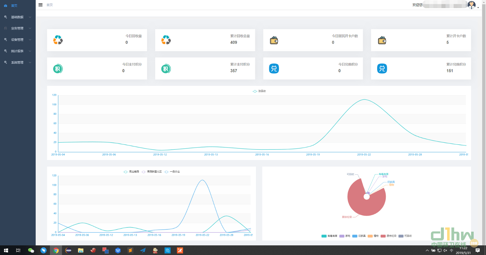This screenshot has width=486, height=255.
Task: Select 首页 in the left sidebar
Action: [14, 6]
